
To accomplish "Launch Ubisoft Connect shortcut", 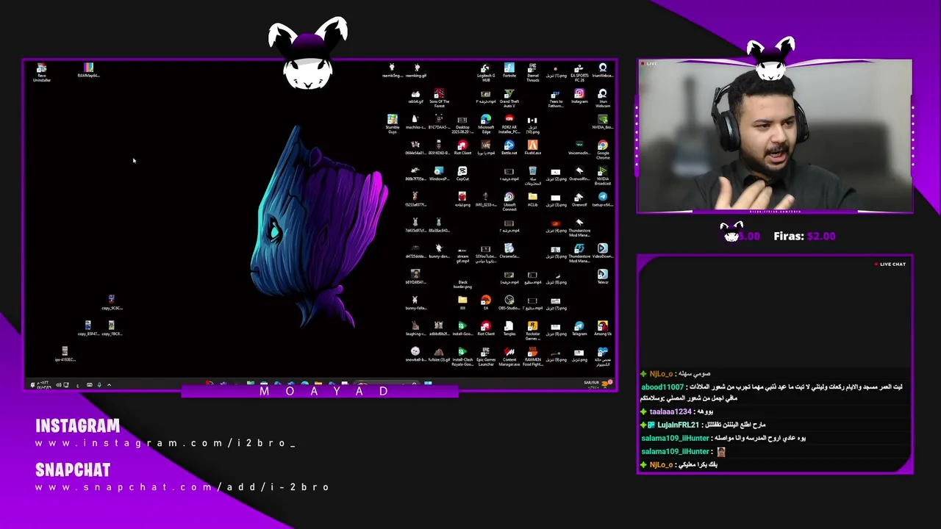I will click(509, 201).
